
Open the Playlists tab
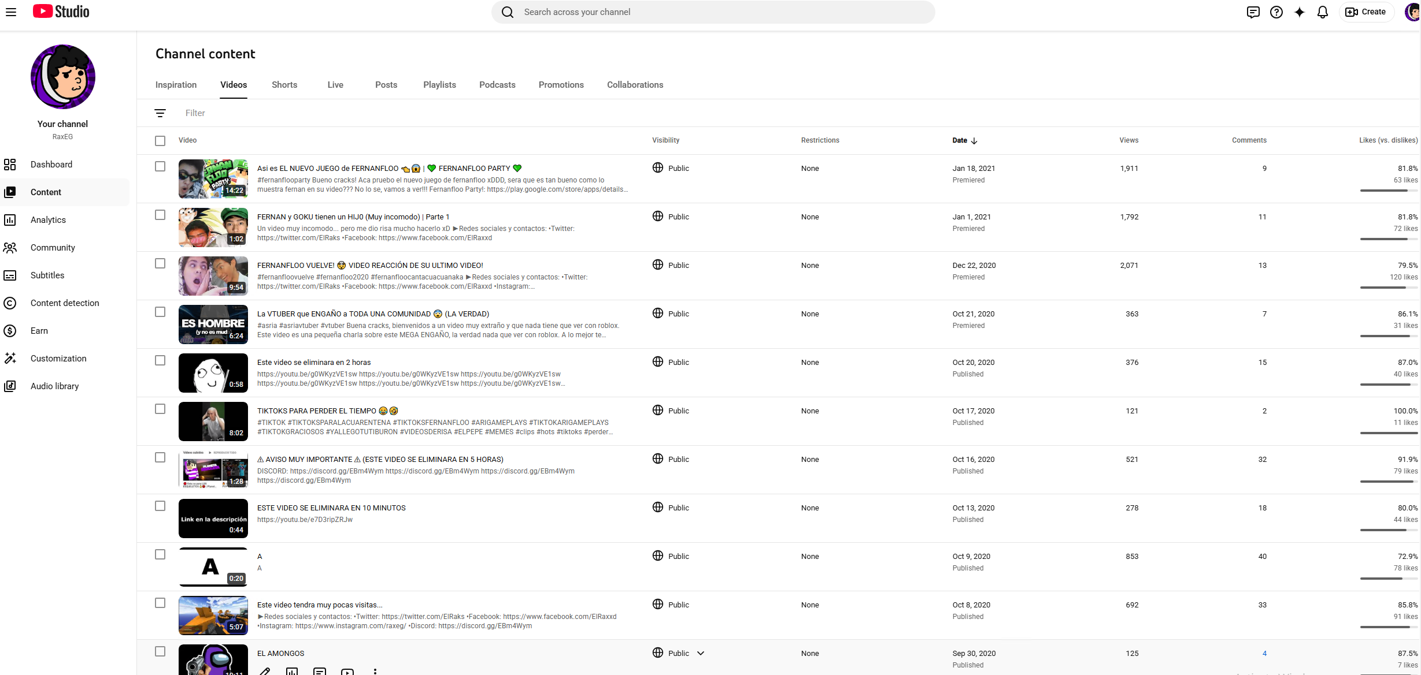pyautogui.click(x=439, y=85)
